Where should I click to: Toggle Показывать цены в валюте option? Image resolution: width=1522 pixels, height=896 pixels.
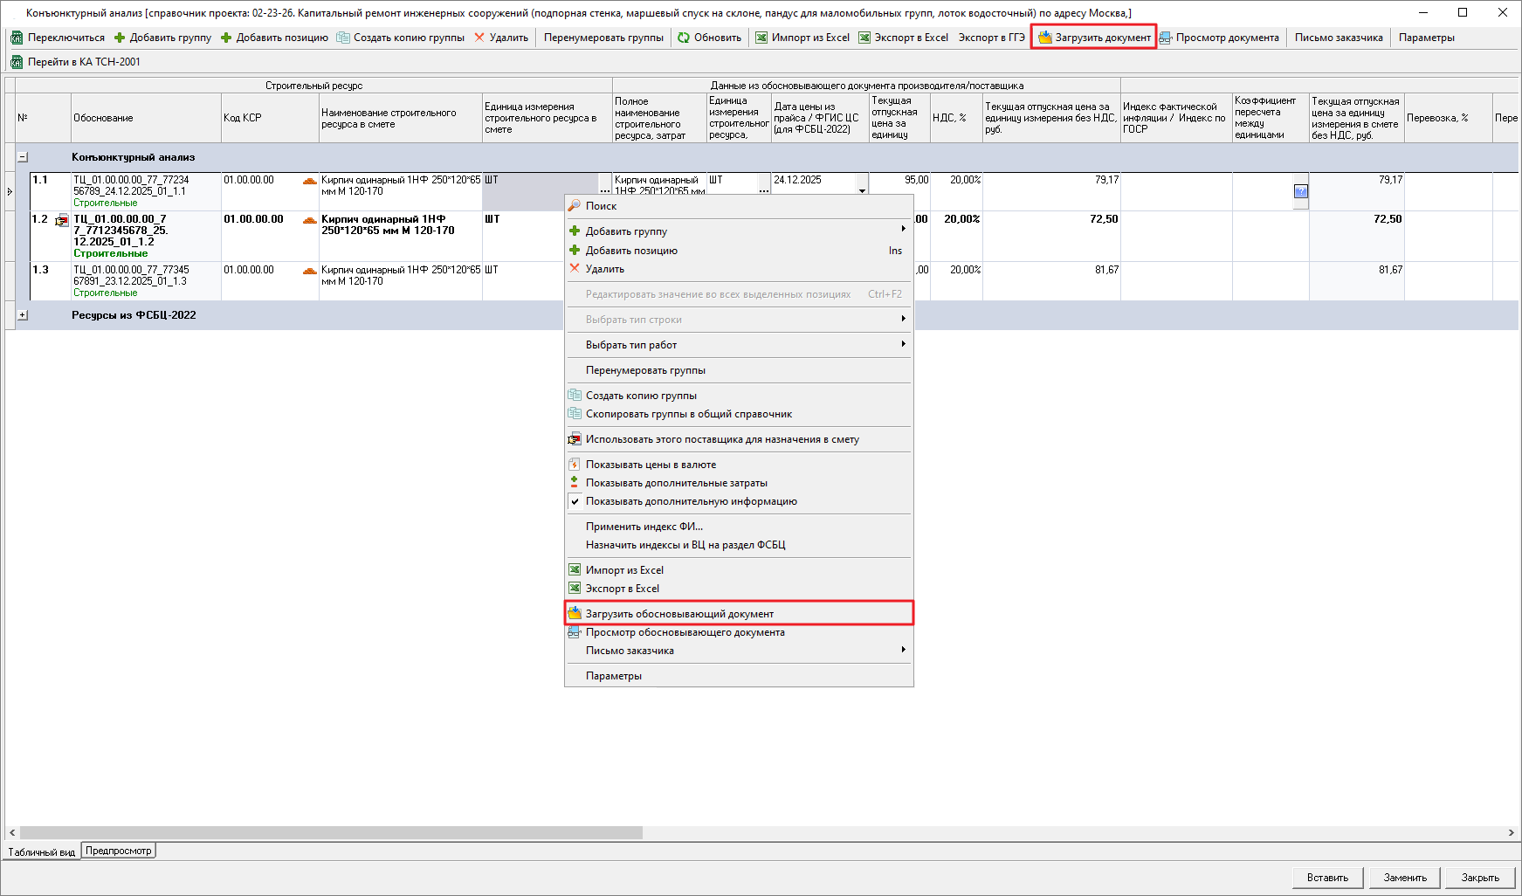tap(651, 465)
